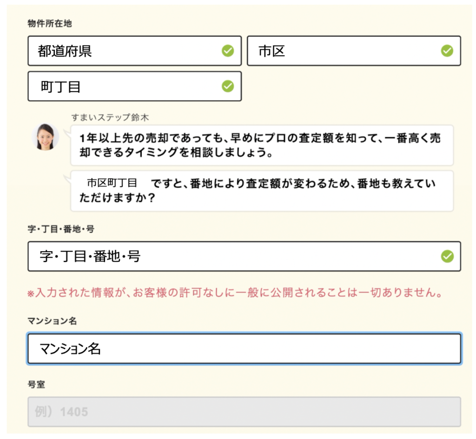Viewport: 476px width, 439px height.
Task: Click the green checkmark beside 市区
Action: point(446,51)
